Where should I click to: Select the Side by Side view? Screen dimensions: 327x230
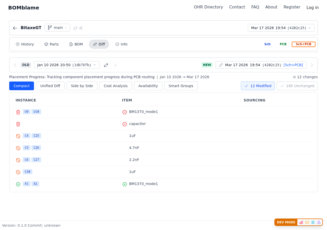(82, 86)
